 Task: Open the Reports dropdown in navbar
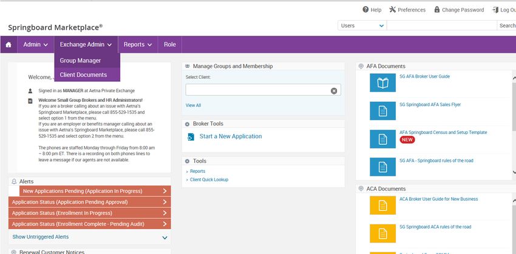click(138, 45)
